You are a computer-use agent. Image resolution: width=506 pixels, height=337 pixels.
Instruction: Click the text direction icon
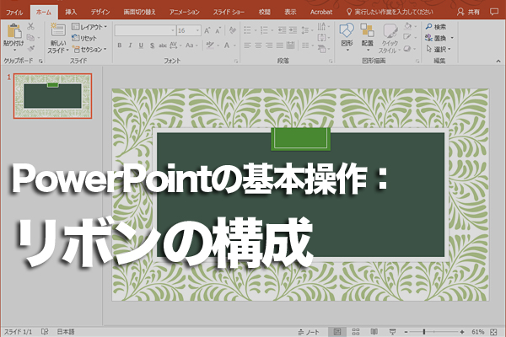(322, 27)
